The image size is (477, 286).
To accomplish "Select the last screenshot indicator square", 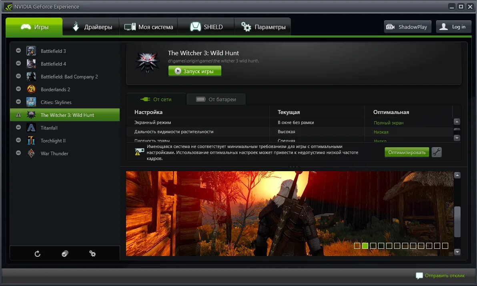I will 445,246.
